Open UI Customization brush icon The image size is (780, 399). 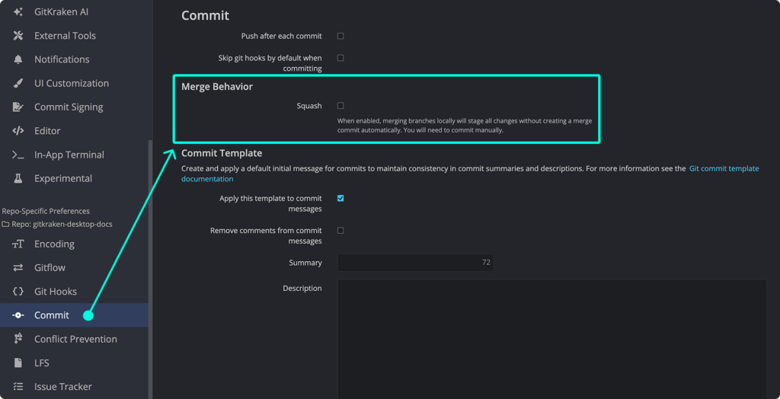tap(18, 83)
